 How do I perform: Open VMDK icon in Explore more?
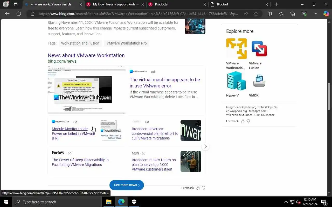pos(259,81)
